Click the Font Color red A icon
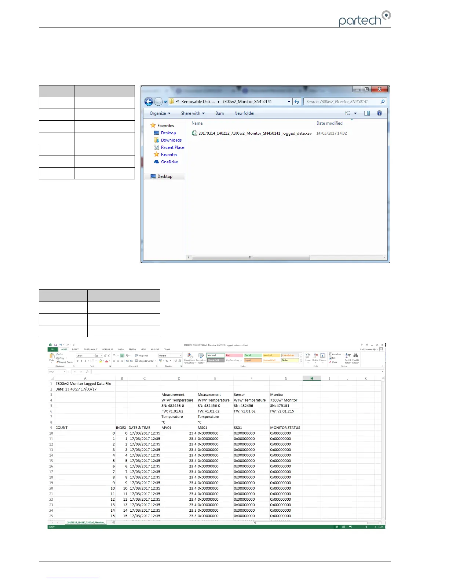This screenshot has height=581, width=449. tap(107, 361)
